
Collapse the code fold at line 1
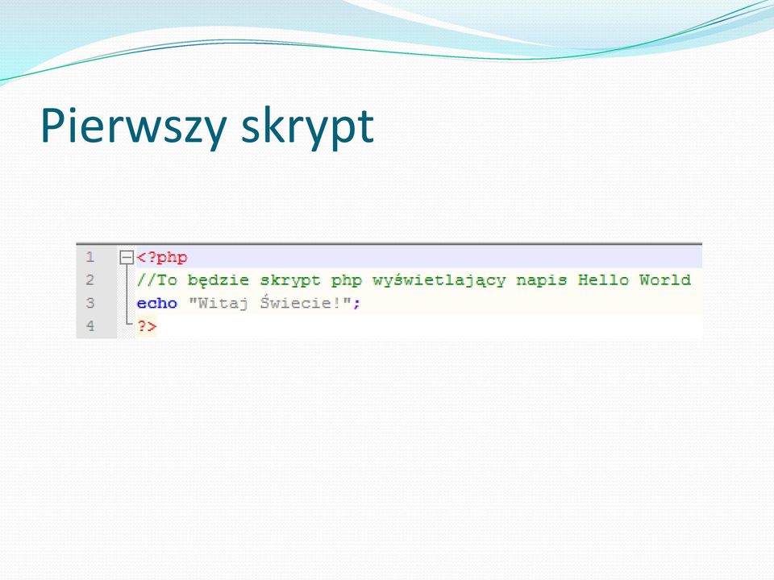(127, 257)
